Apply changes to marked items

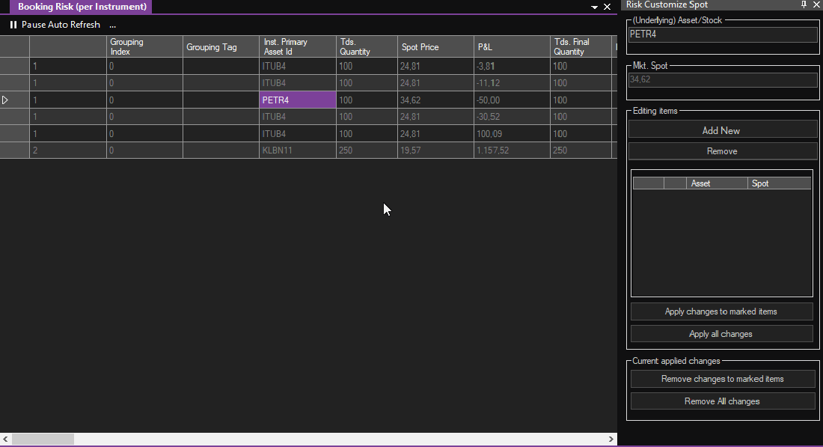[721, 311]
